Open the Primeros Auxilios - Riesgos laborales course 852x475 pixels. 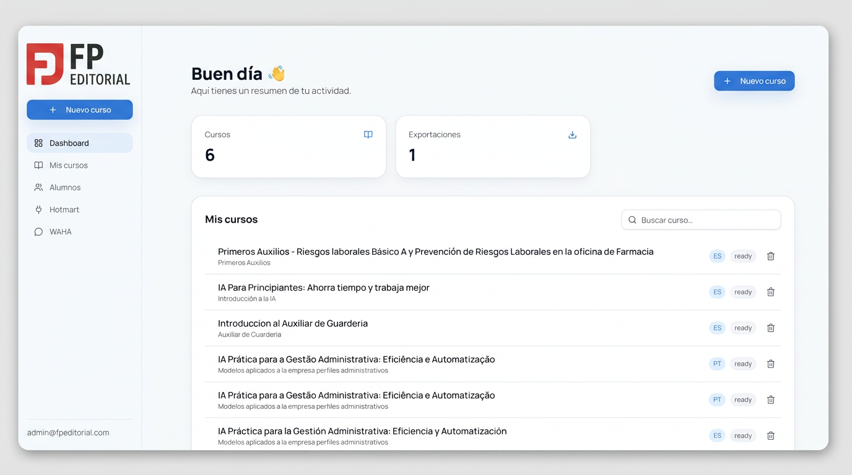point(436,252)
